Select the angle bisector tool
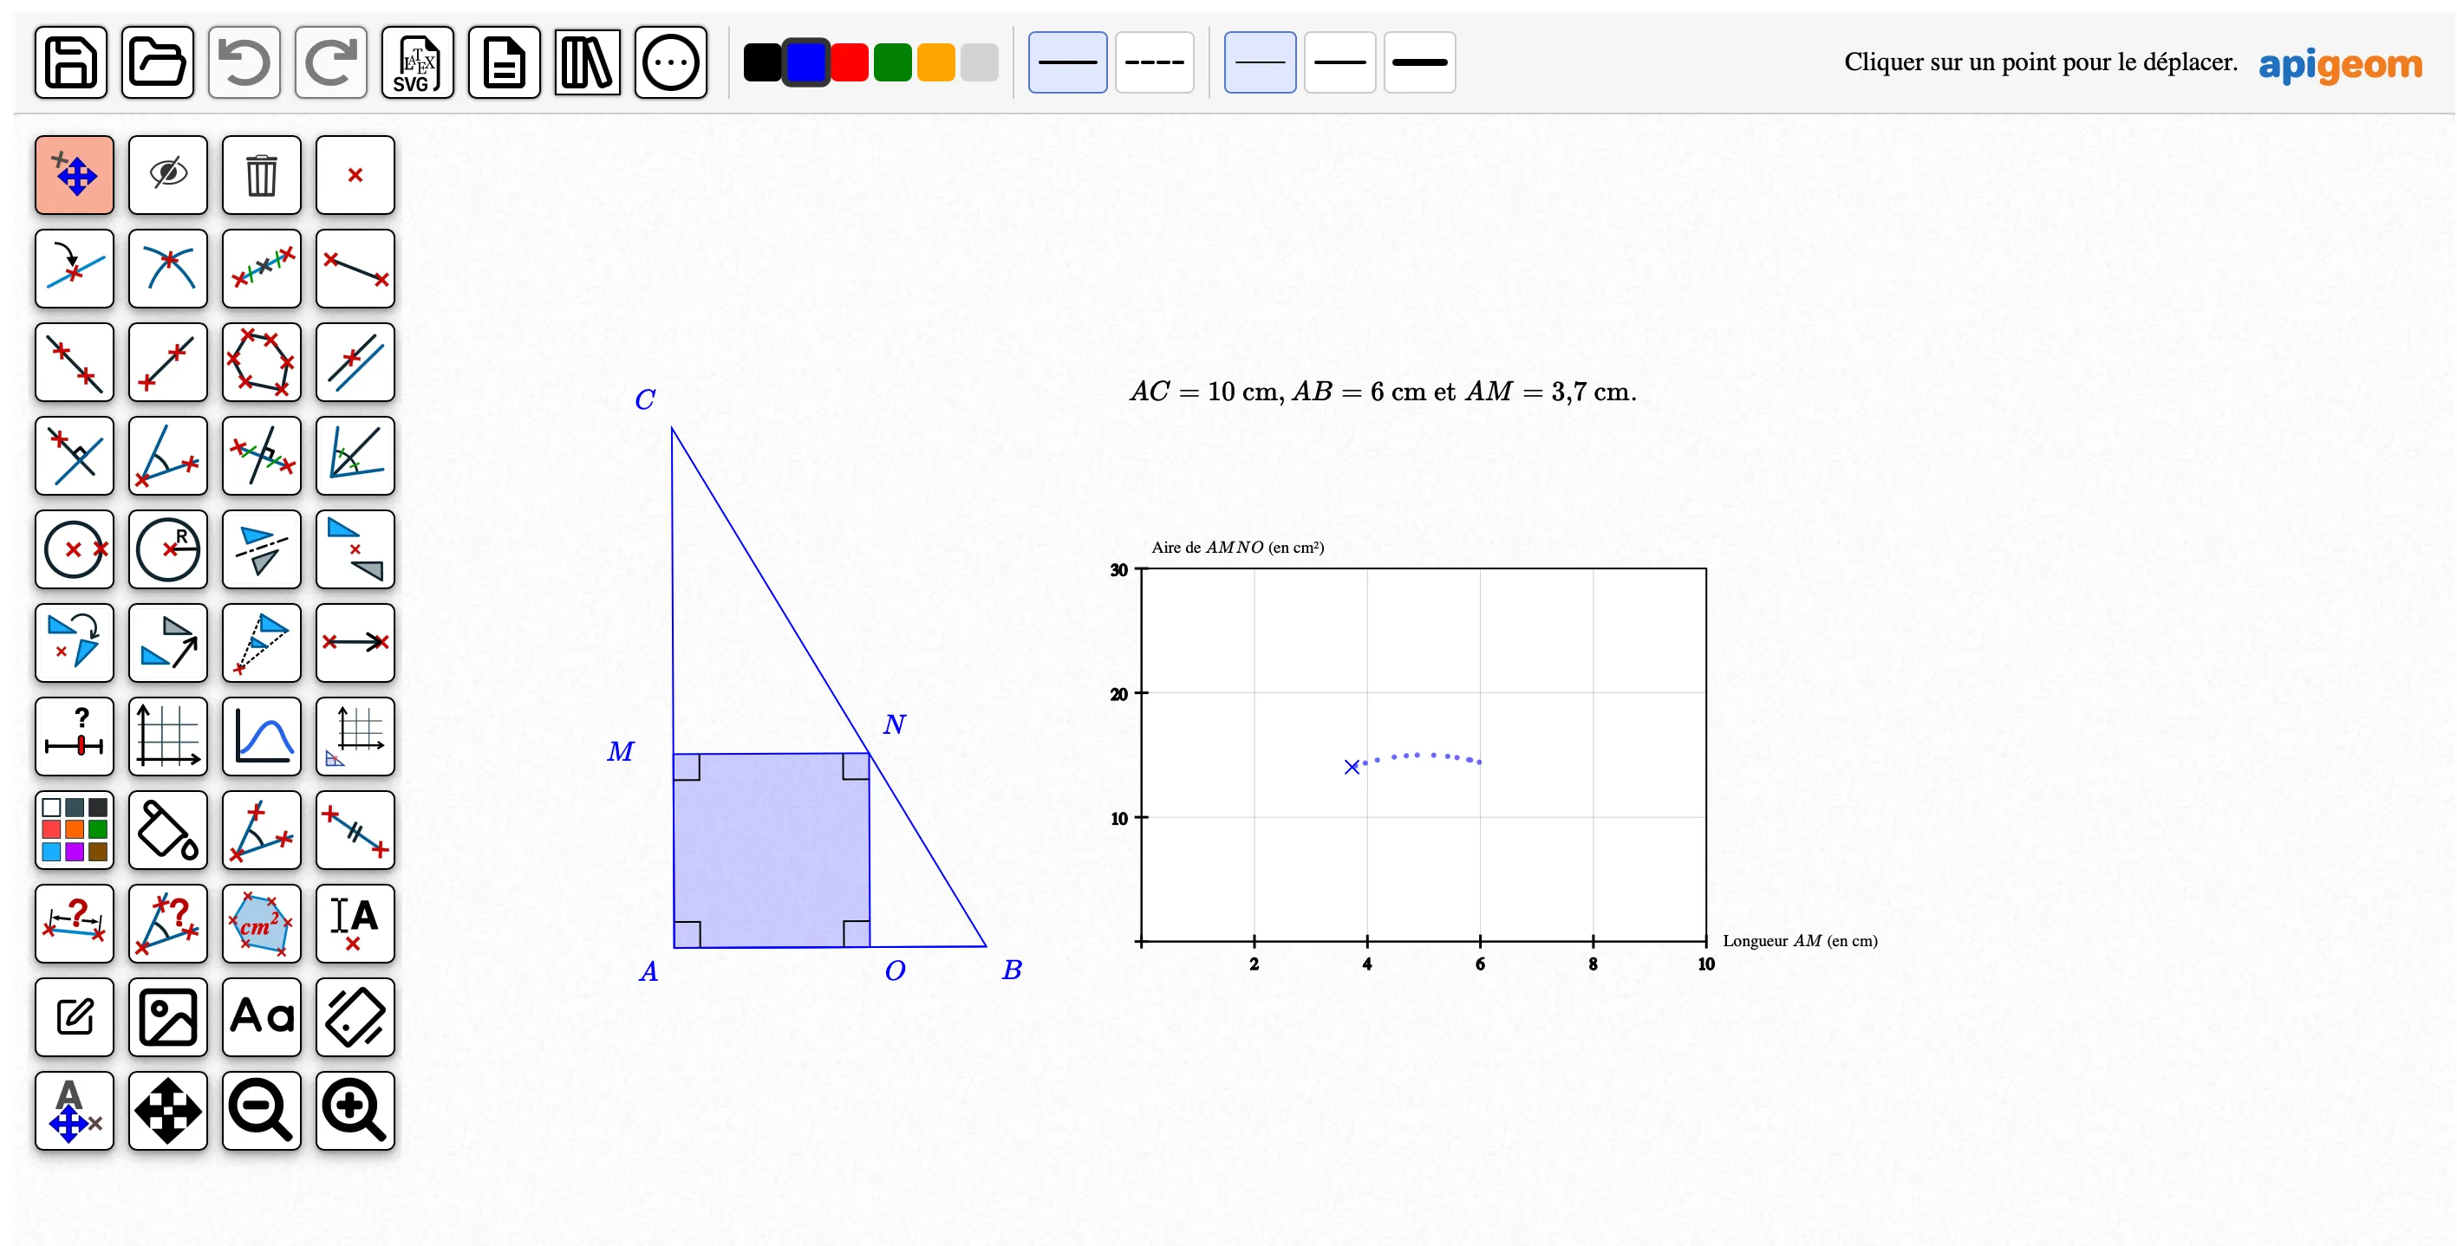Screen dimensions: 2457x1246 [355, 455]
